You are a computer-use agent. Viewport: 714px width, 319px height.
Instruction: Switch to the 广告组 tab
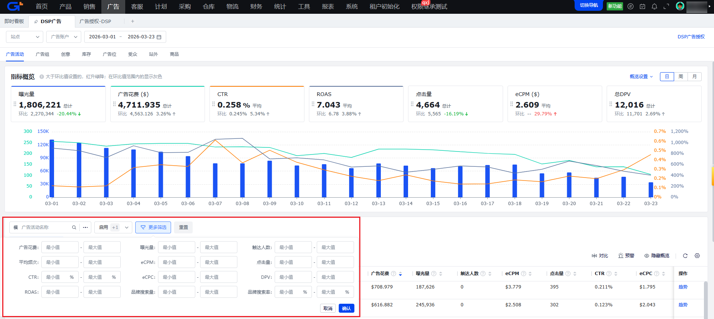pos(42,54)
